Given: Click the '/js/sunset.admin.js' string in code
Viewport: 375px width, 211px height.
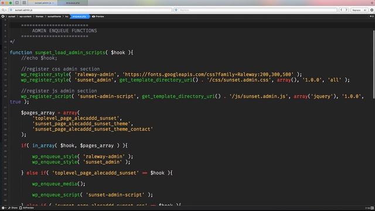Looking at the screenshot, I should point(258,96).
